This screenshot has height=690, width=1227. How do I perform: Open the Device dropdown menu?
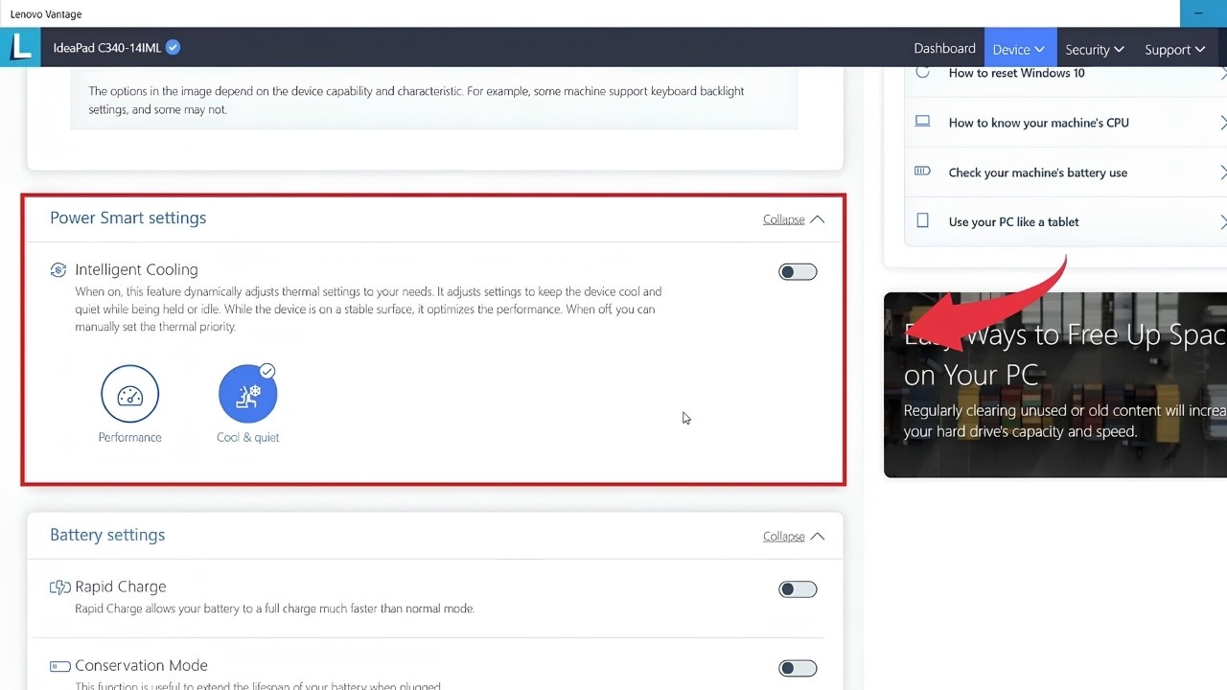tap(1020, 49)
